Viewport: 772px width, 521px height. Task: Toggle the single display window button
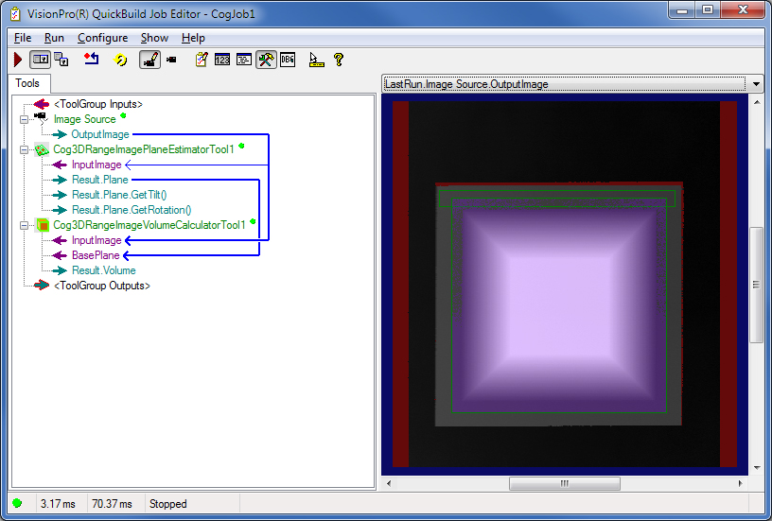pyautogui.click(x=40, y=60)
